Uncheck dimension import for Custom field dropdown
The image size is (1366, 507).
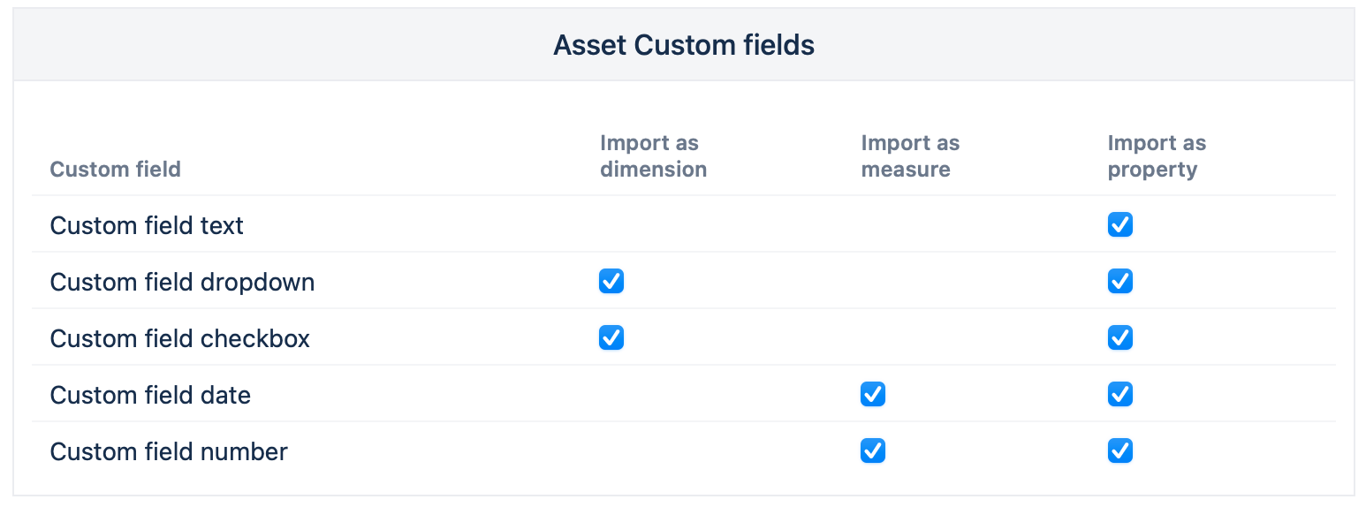coord(611,282)
